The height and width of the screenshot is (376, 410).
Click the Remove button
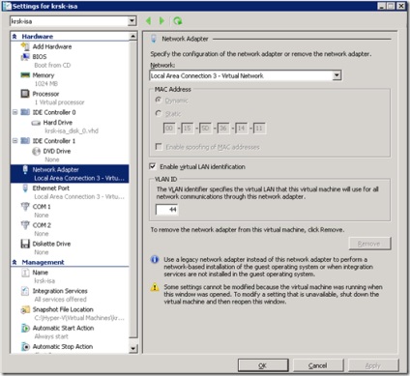pos(369,244)
